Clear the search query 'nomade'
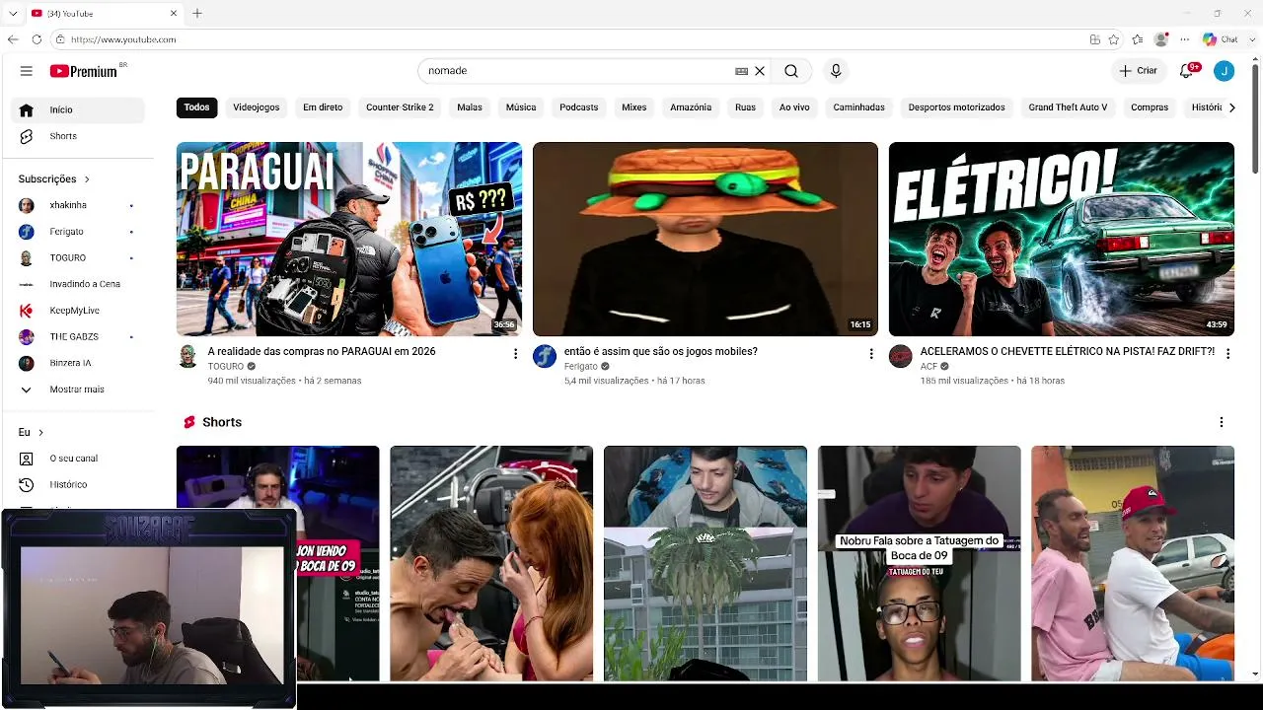This screenshot has width=1263, height=710. point(760,71)
